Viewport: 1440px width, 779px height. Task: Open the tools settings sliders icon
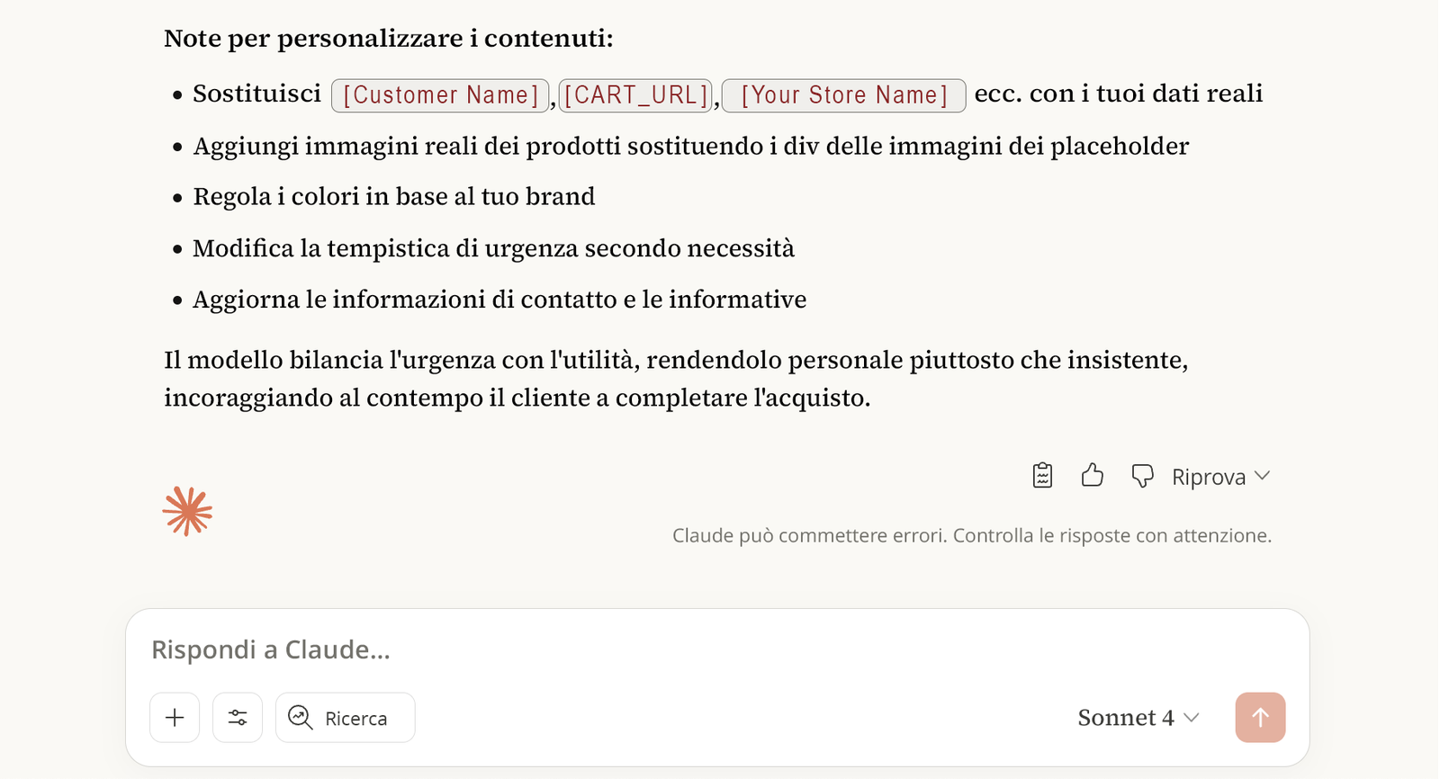238,717
